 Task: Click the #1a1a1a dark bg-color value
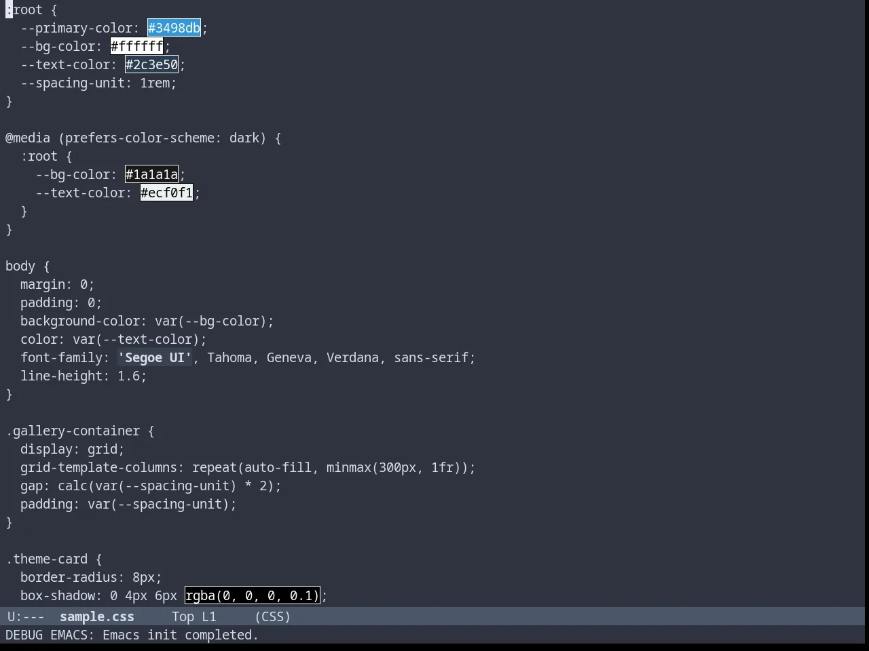151,174
